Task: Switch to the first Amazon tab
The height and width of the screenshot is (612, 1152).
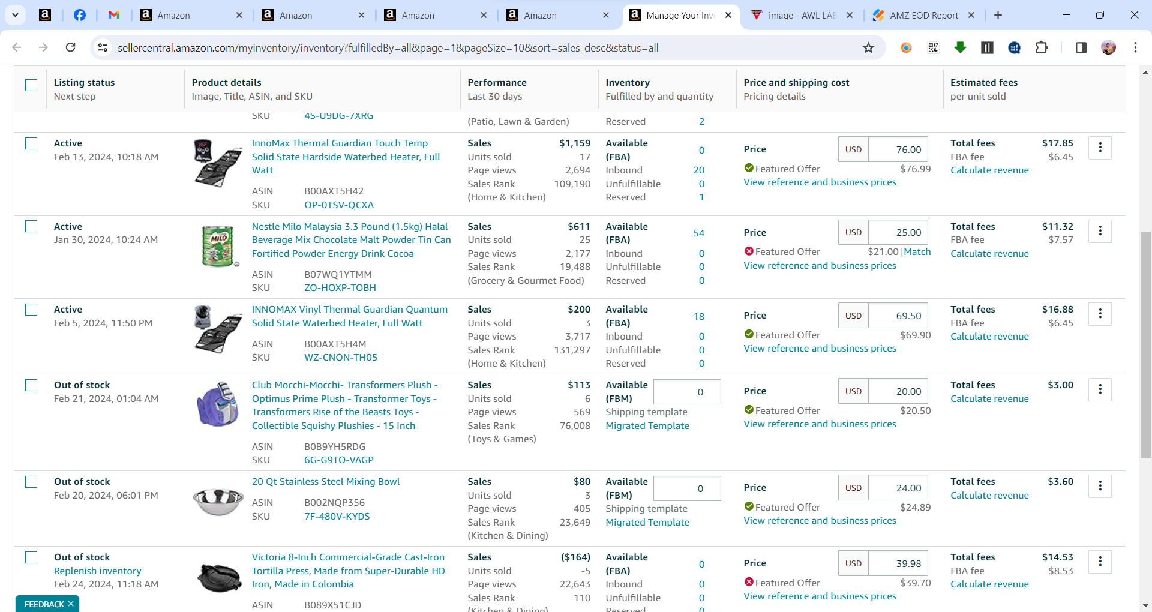Action: pyautogui.click(x=191, y=15)
